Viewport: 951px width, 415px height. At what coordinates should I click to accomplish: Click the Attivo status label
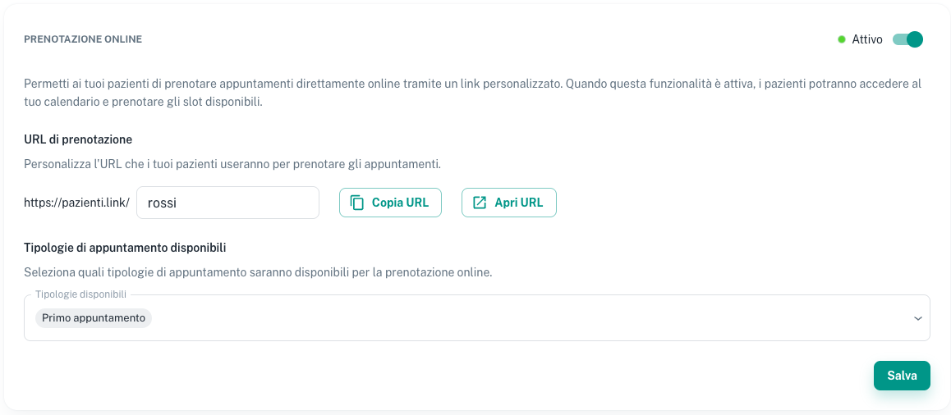click(x=867, y=39)
